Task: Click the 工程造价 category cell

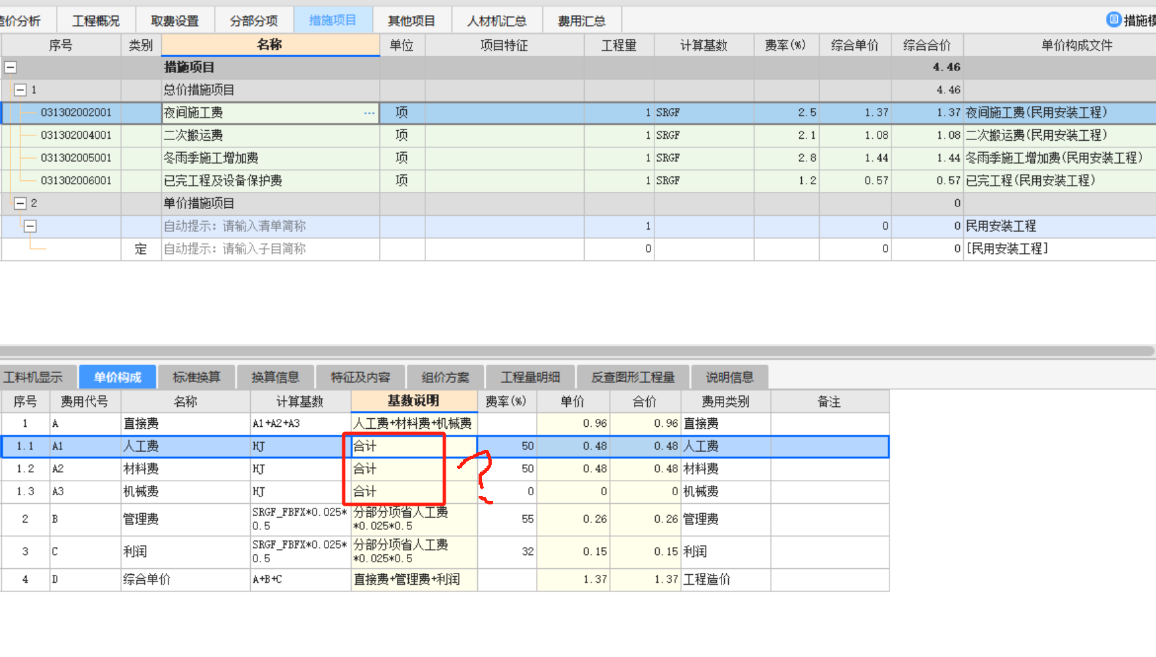Action: click(x=726, y=580)
